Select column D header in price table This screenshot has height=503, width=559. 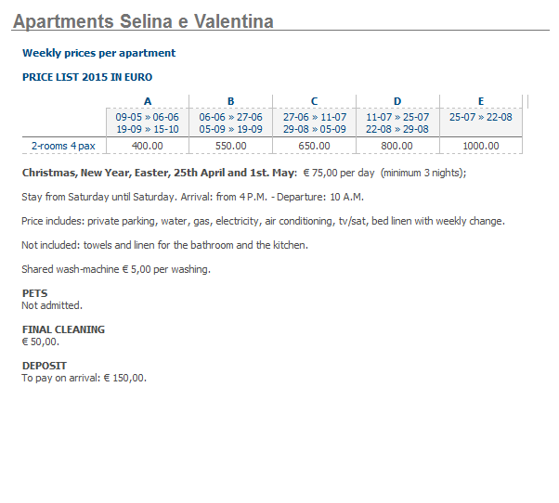[x=397, y=101]
